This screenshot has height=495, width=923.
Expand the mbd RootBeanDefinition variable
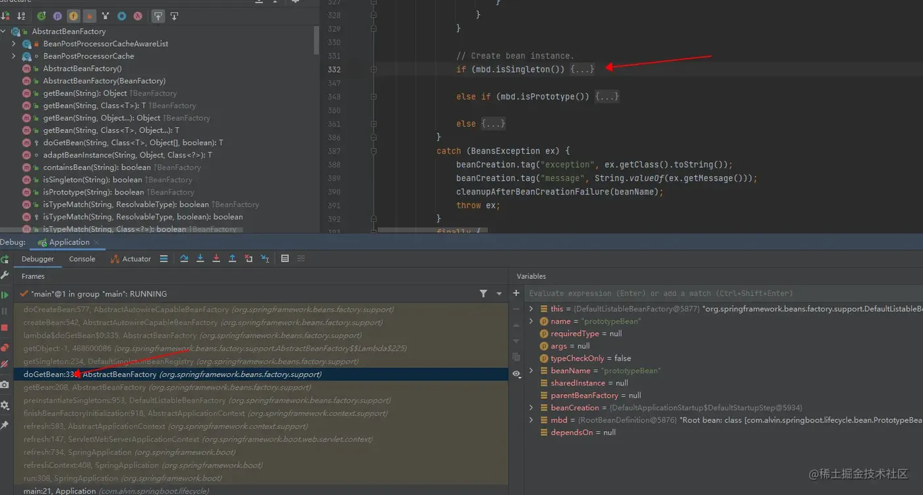[x=531, y=420]
